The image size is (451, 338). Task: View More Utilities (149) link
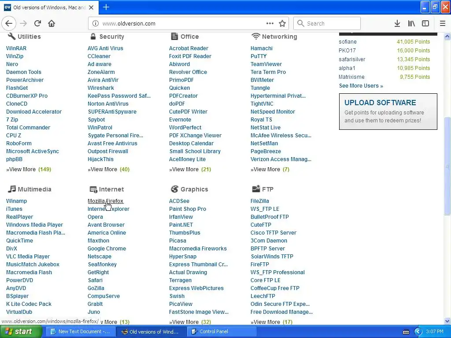click(x=29, y=169)
